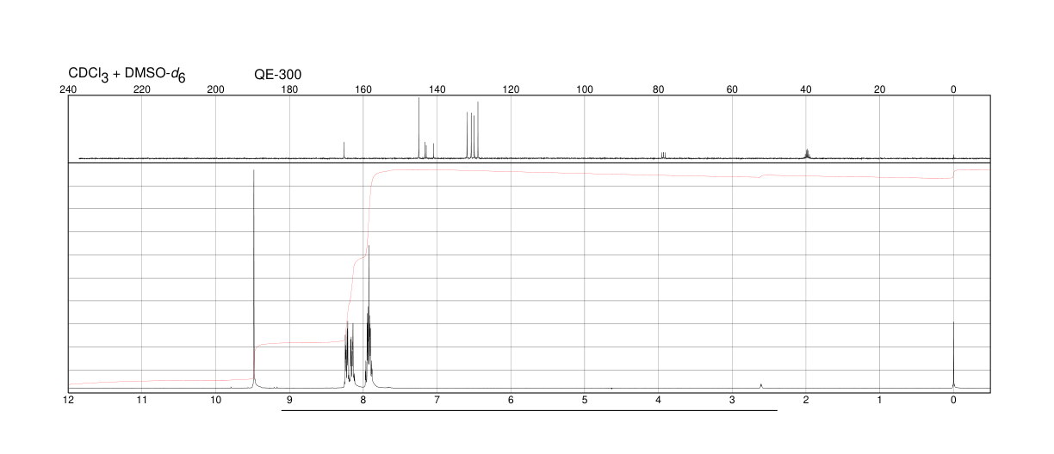Select the "80" tick label on the carbon axis
This screenshot has width=1054, height=454.
point(659,89)
